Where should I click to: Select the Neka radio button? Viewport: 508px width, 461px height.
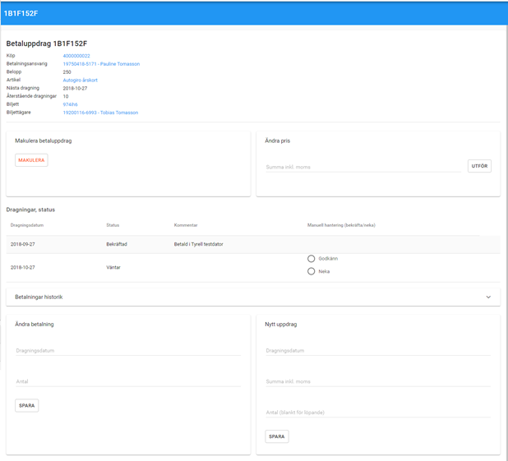click(x=311, y=271)
